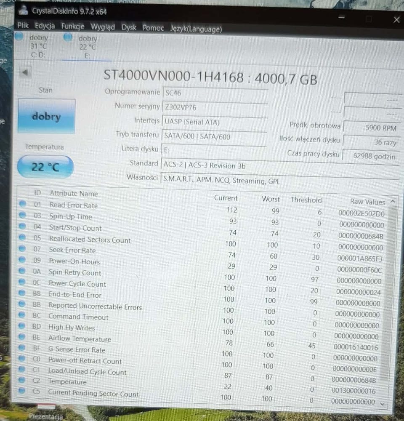Click status icon of Power Cycle Count row
Screen dimensions: 404x421
(22, 281)
